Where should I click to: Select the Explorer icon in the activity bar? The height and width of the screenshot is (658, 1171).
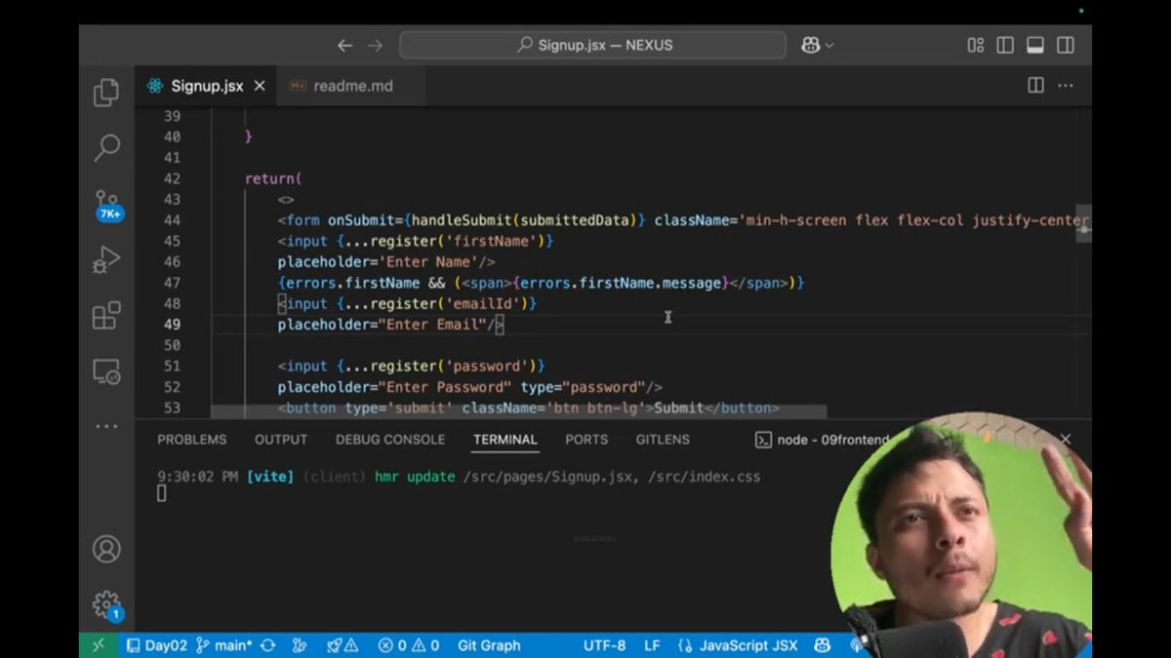click(x=106, y=92)
